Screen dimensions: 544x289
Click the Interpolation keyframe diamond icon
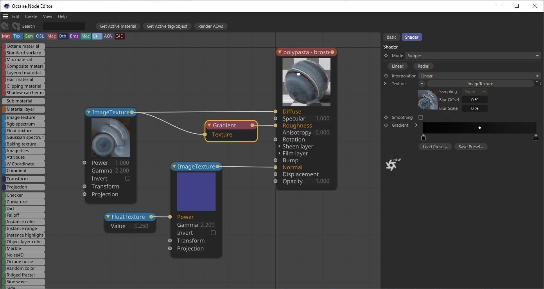tap(386, 76)
